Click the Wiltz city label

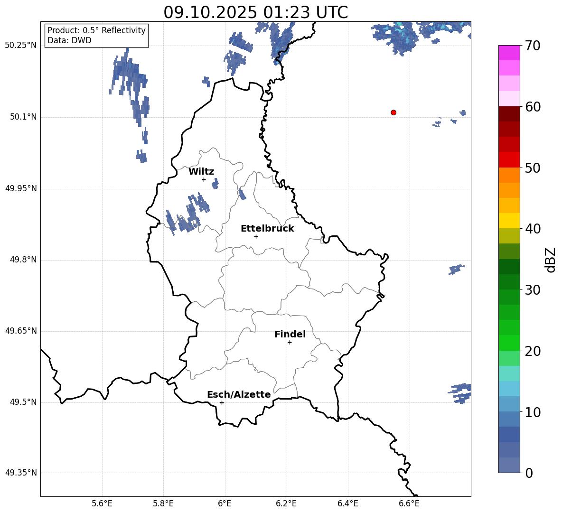click(201, 172)
